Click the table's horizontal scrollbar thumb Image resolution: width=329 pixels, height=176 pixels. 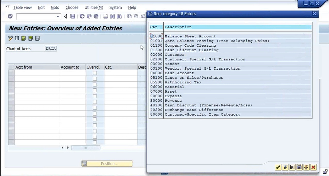[85, 148]
